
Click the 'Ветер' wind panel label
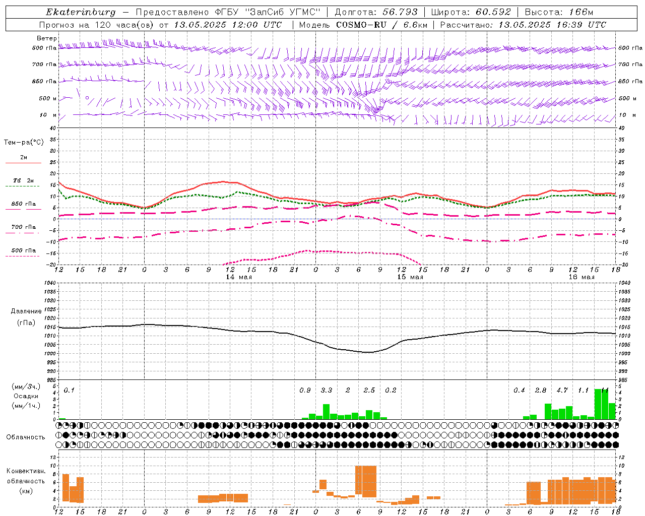[x=47, y=38]
